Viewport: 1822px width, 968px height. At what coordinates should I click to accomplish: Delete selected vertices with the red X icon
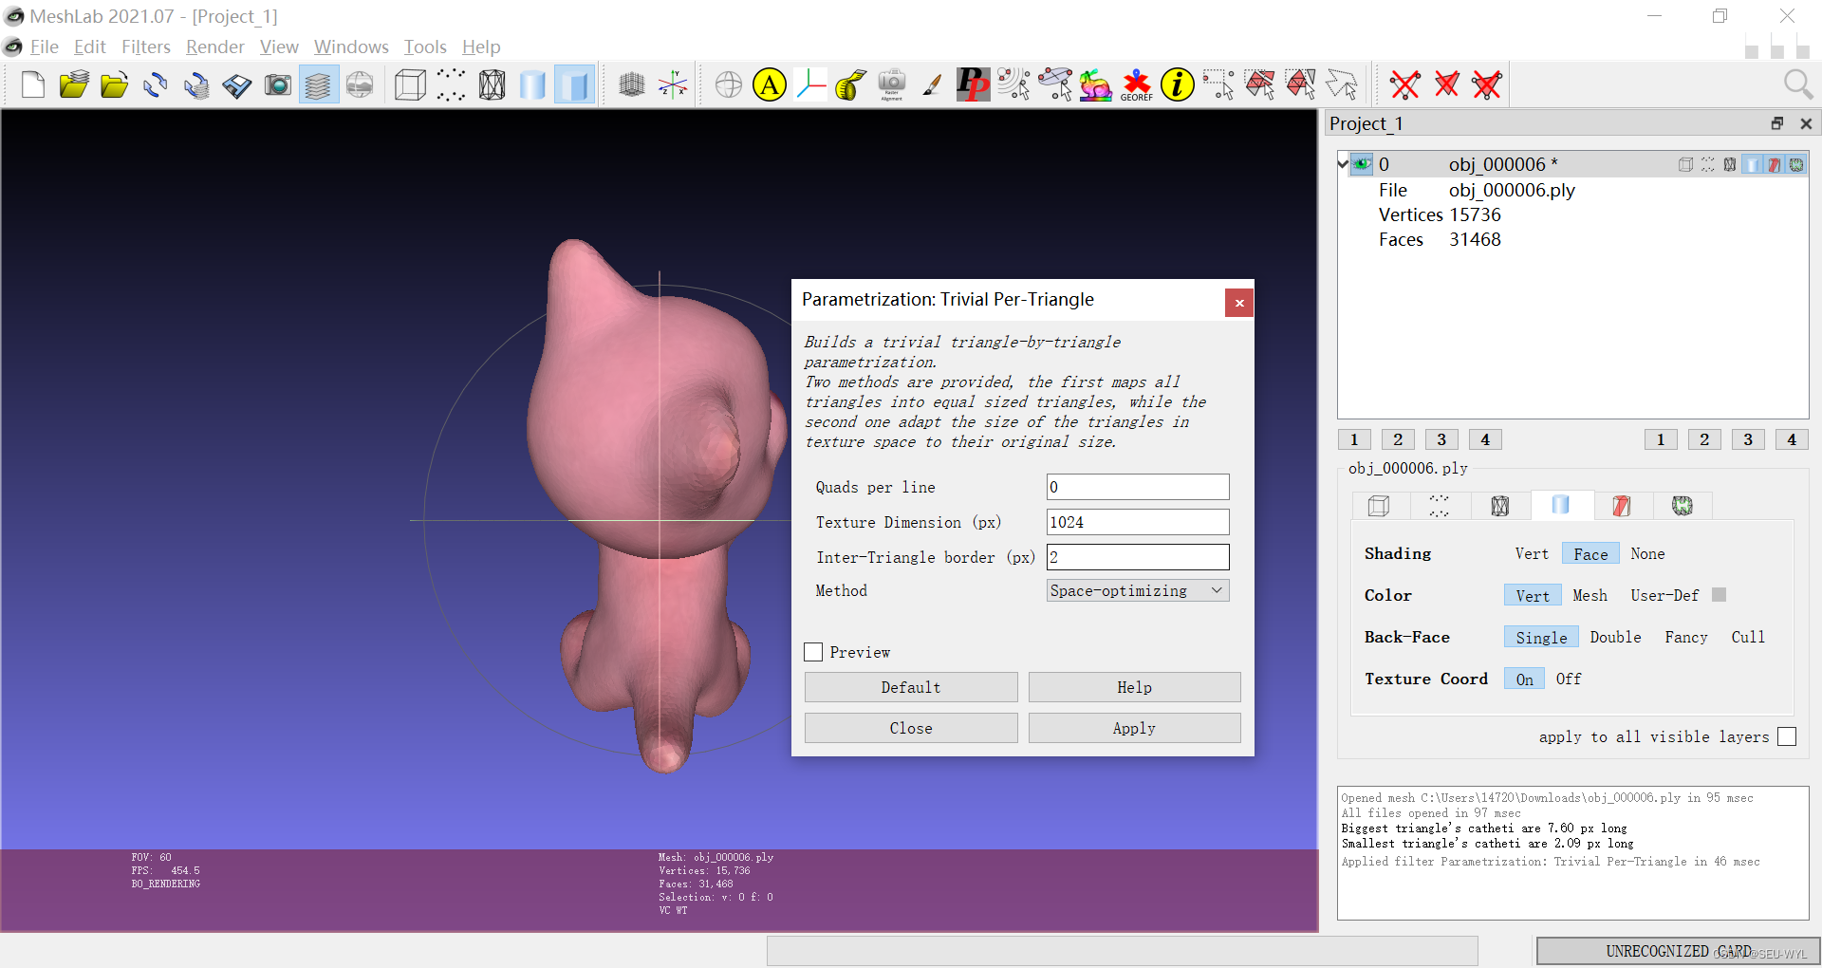tap(1404, 85)
